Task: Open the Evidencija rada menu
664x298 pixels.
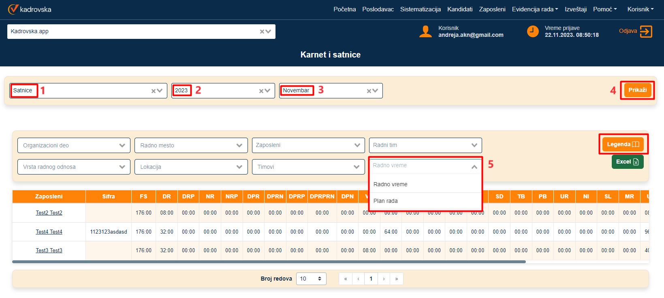Action: click(x=534, y=9)
